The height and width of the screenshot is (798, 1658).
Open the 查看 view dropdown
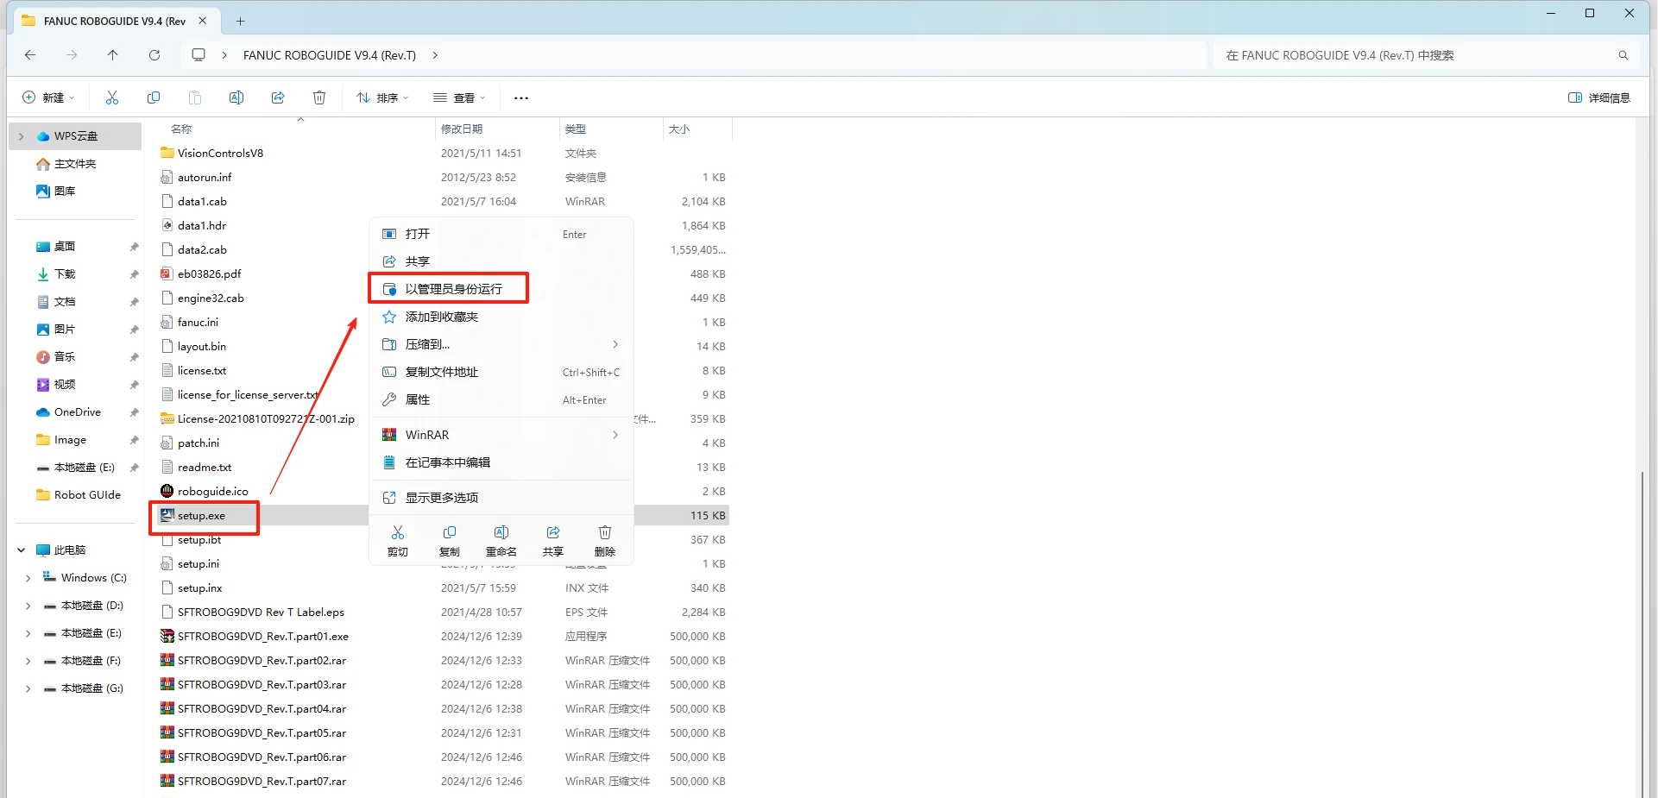point(459,97)
